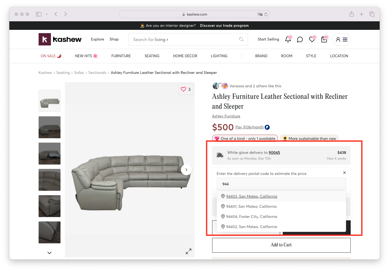Open favorites heart icon in header

coord(312,39)
